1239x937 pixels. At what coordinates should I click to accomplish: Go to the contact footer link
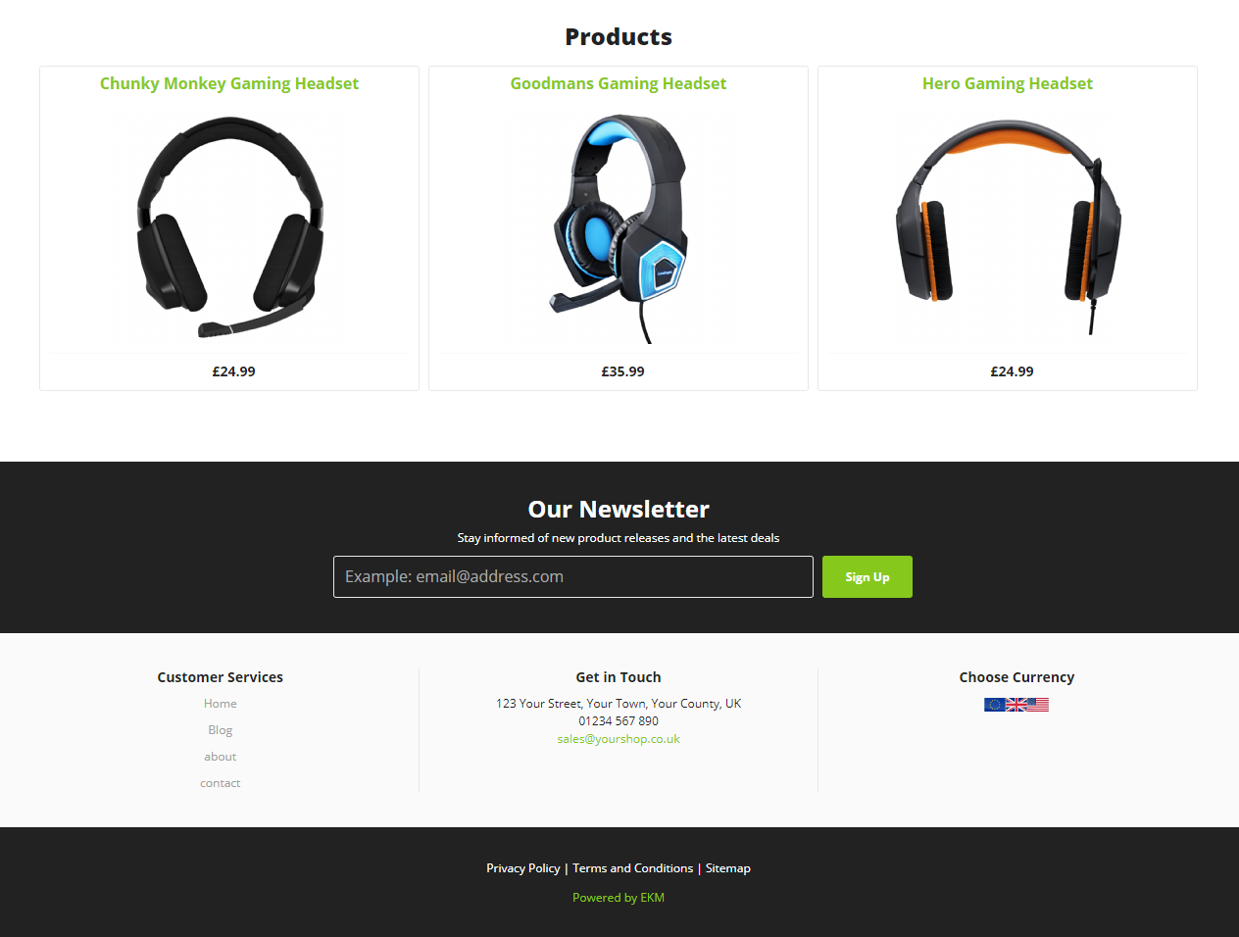click(221, 783)
